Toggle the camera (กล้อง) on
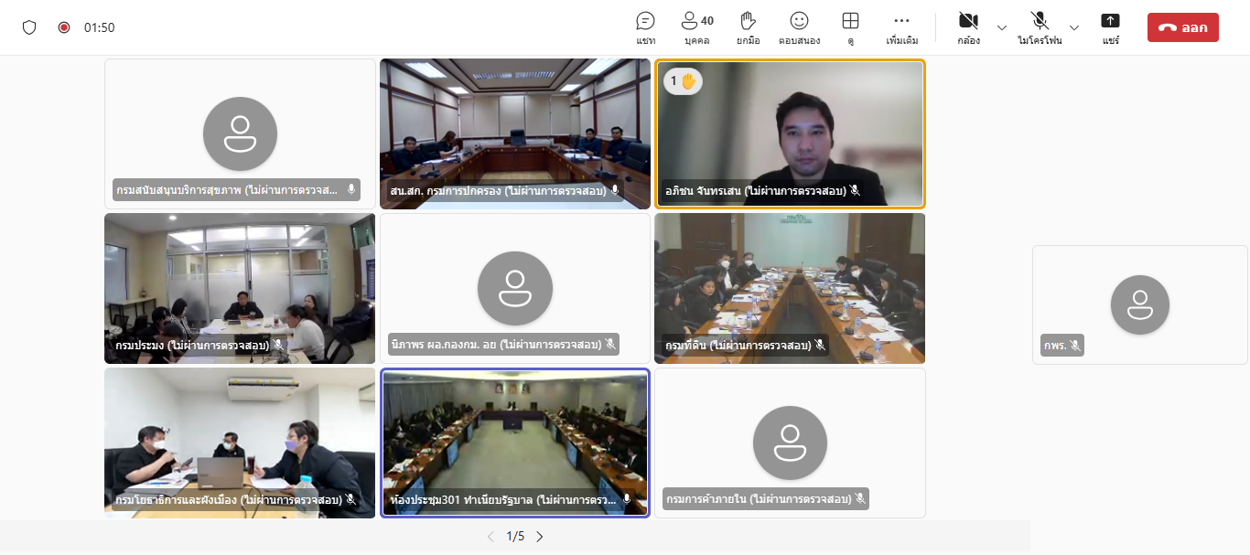1250x555 pixels. click(x=968, y=22)
